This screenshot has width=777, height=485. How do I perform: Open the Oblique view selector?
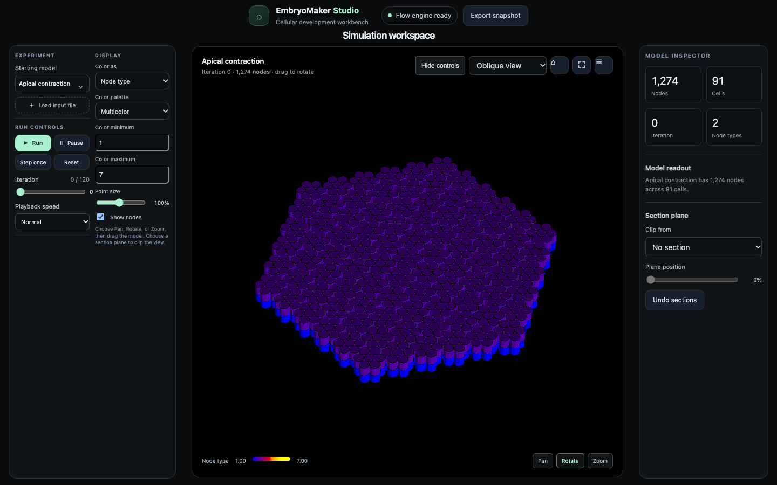pos(508,66)
